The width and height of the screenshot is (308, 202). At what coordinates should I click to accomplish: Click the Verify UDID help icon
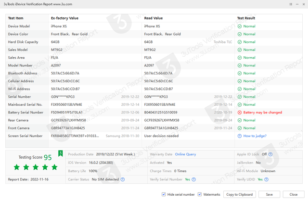[x=266, y=179]
